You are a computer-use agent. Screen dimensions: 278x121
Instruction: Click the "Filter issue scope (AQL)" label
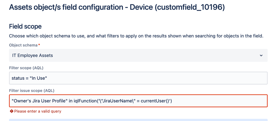click(x=32, y=90)
